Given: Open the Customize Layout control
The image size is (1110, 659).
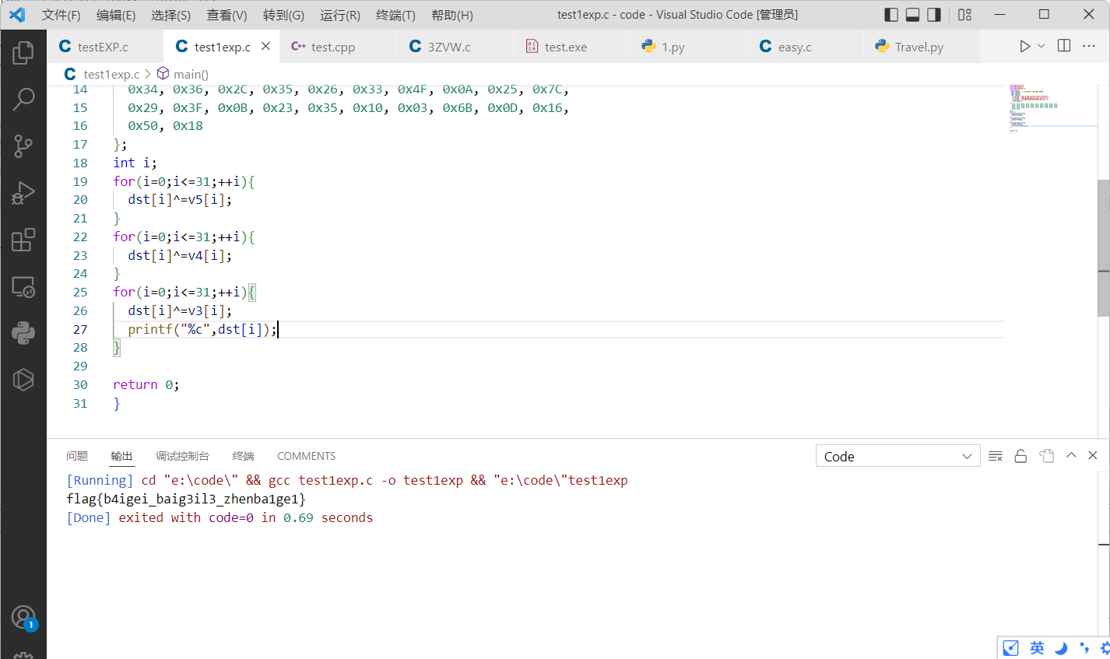Looking at the screenshot, I should 965,15.
